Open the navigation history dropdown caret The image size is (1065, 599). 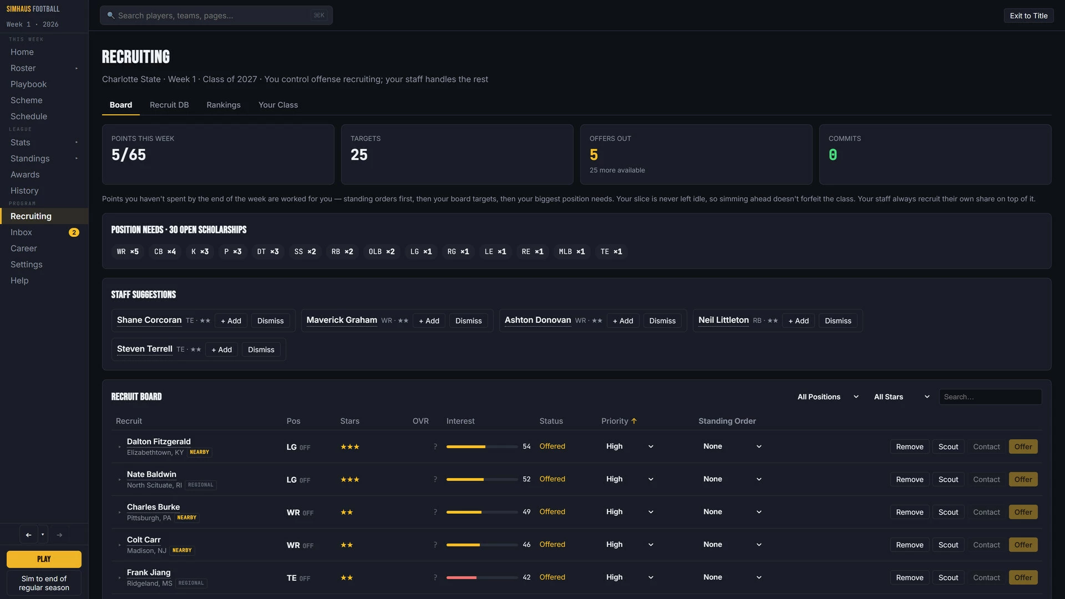pos(43,535)
